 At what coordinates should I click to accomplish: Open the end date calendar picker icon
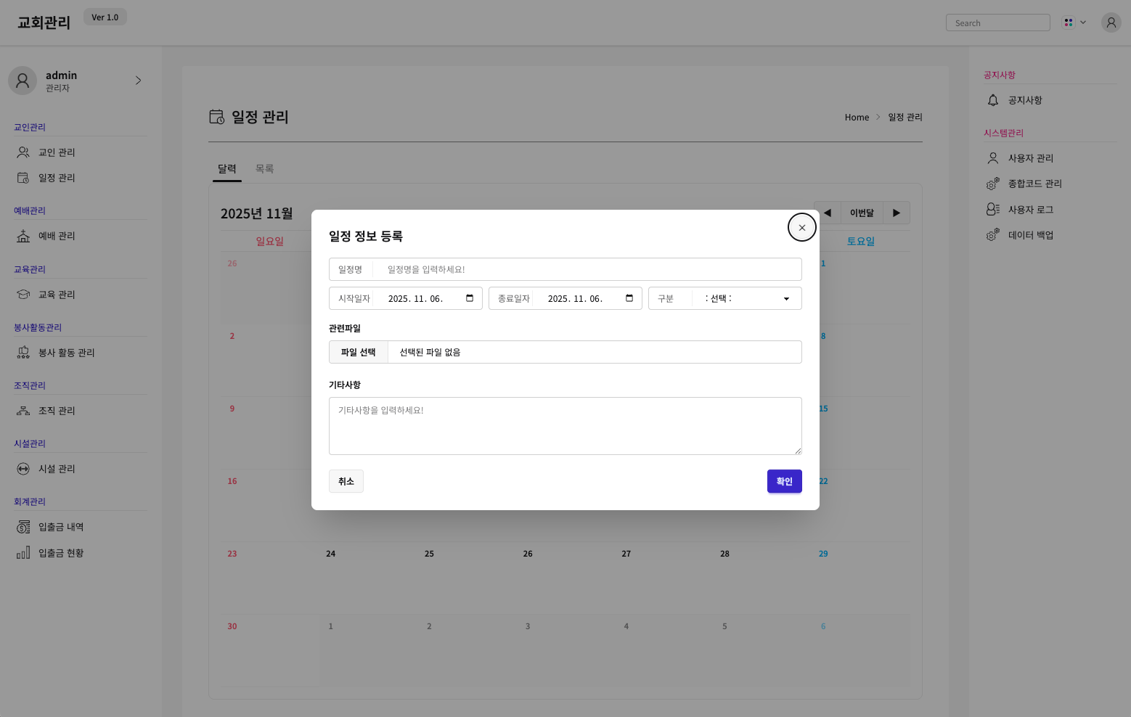point(629,298)
